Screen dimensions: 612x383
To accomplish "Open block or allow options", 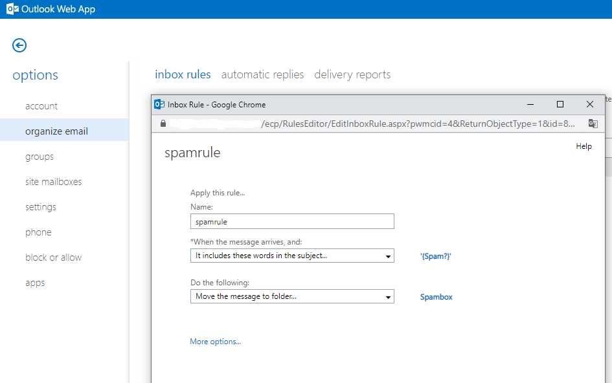I will pyautogui.click(x=54, y=257).
